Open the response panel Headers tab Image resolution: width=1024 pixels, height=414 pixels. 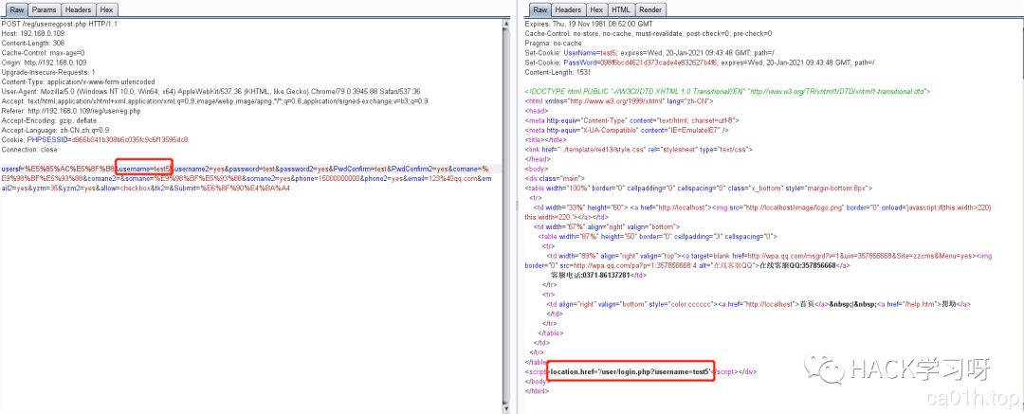click(568, 9)
